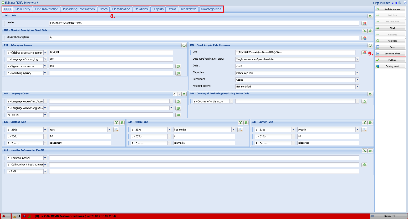Click green repeat icon in 007 section header
The height and width of the screenshot is (219, 408).
370,31
